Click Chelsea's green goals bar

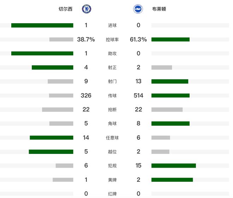tap(42, 25)
